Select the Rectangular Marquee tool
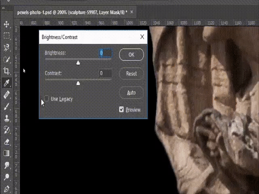The image size is (259, 194). [x=6, y=36]
